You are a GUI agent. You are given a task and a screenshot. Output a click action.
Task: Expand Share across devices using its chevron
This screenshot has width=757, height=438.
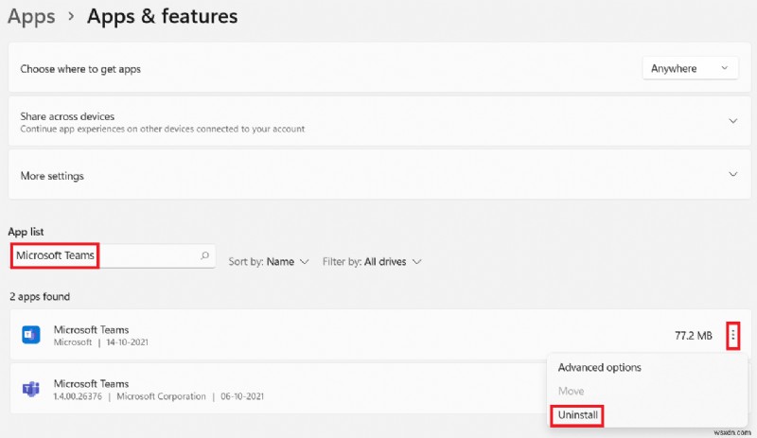coord(732,121)
